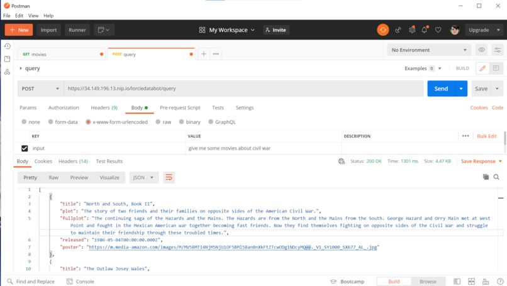The image size is (507, 286).
Task: Click the blue Send button
Action: pyautogui.click(x=441, y=89)
